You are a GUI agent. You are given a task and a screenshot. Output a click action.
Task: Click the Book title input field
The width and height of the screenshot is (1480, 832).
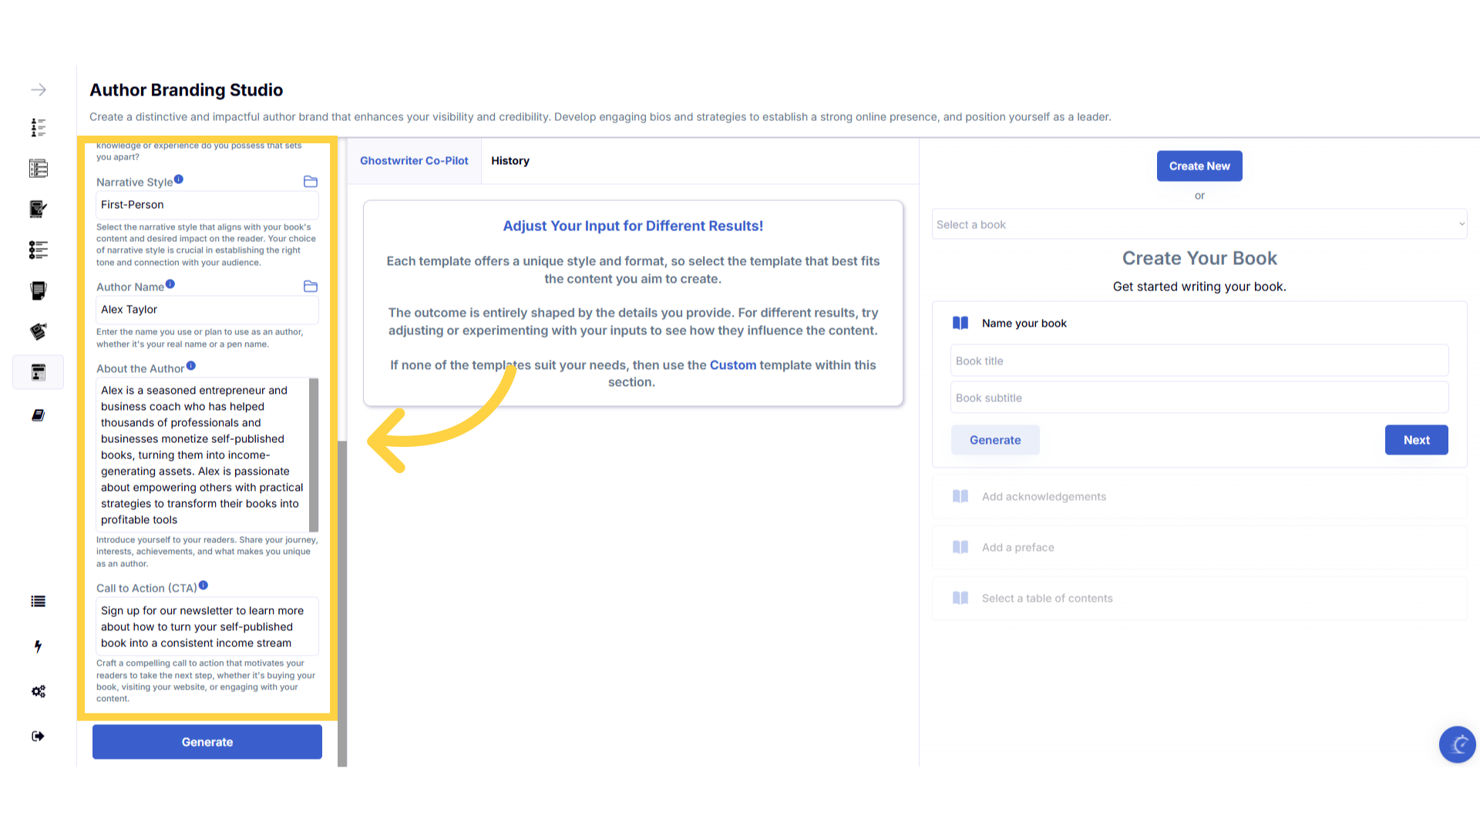coord(1199,361)
